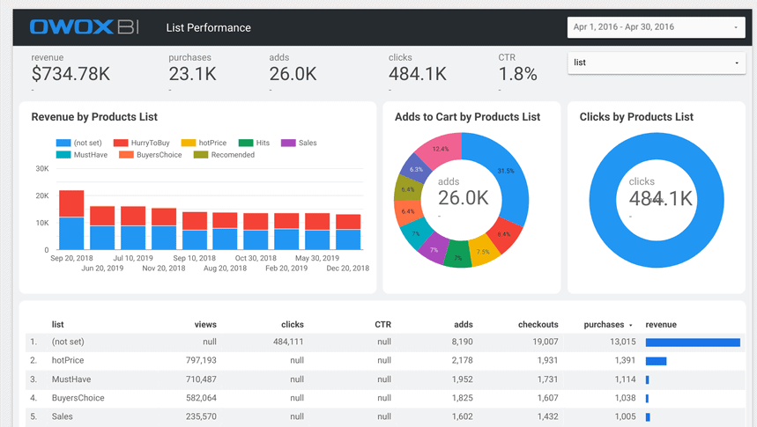Click the 797,193 views cell

(201, 360)
